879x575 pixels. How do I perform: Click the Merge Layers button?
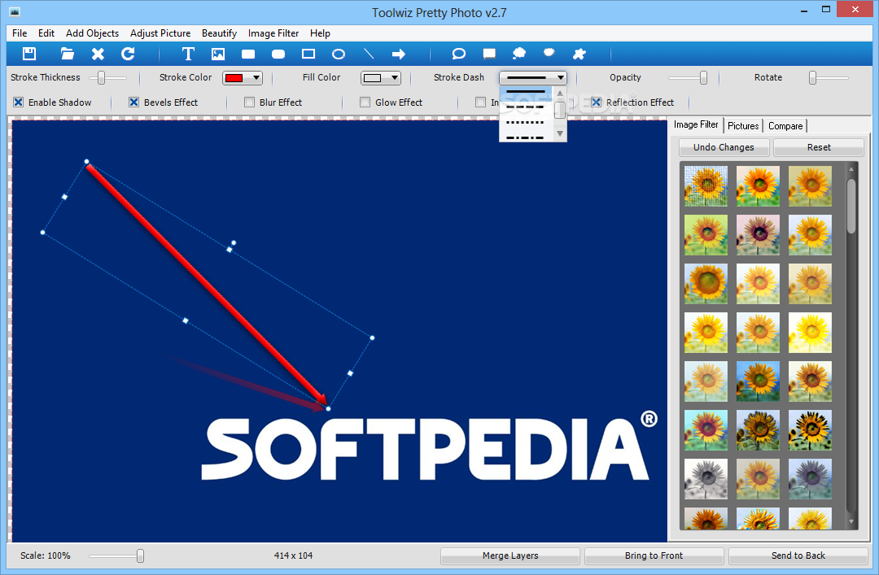tap(510, 556)
